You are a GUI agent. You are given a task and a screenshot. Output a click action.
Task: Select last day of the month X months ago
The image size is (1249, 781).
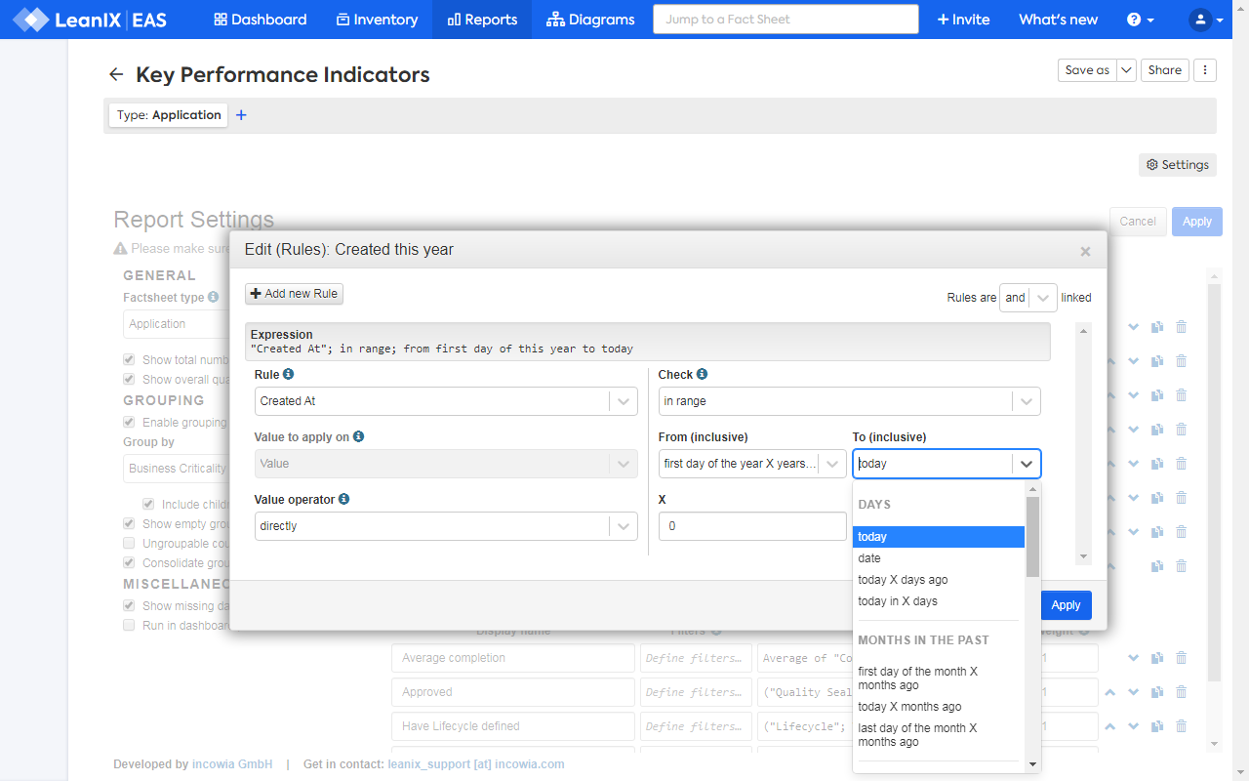tap(939, 735)
